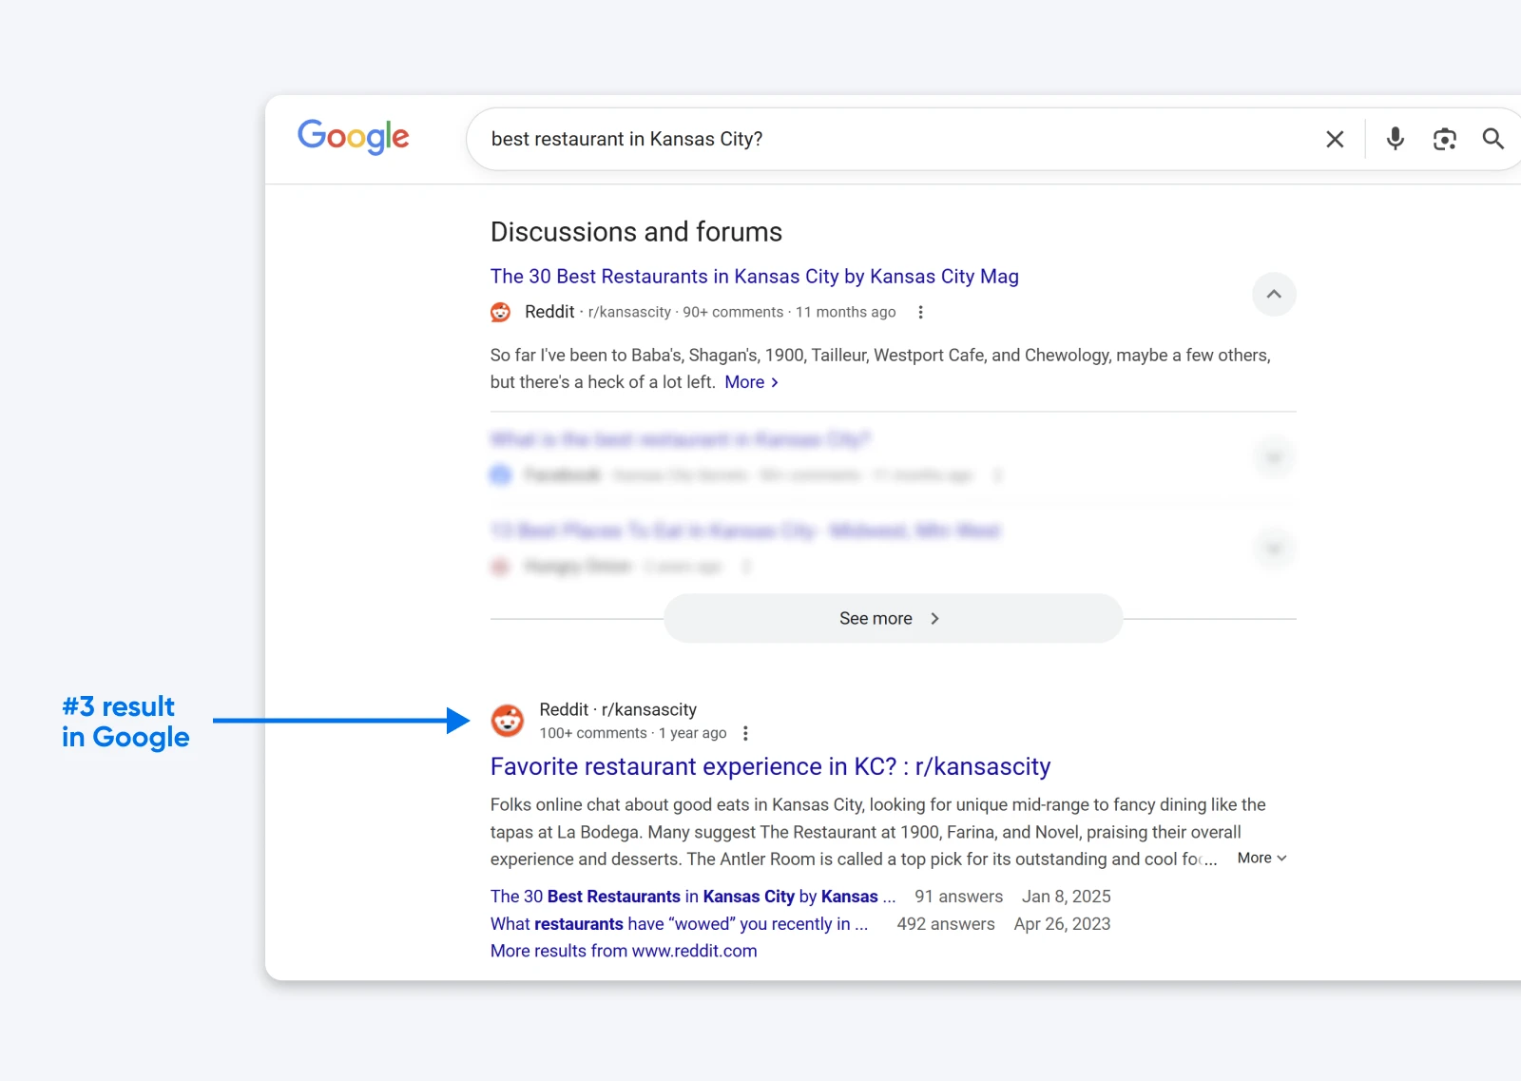Click the search magnifying glass icon
The width and height of the screenshot is (1521, 1081).
(x=1492, y=139)
